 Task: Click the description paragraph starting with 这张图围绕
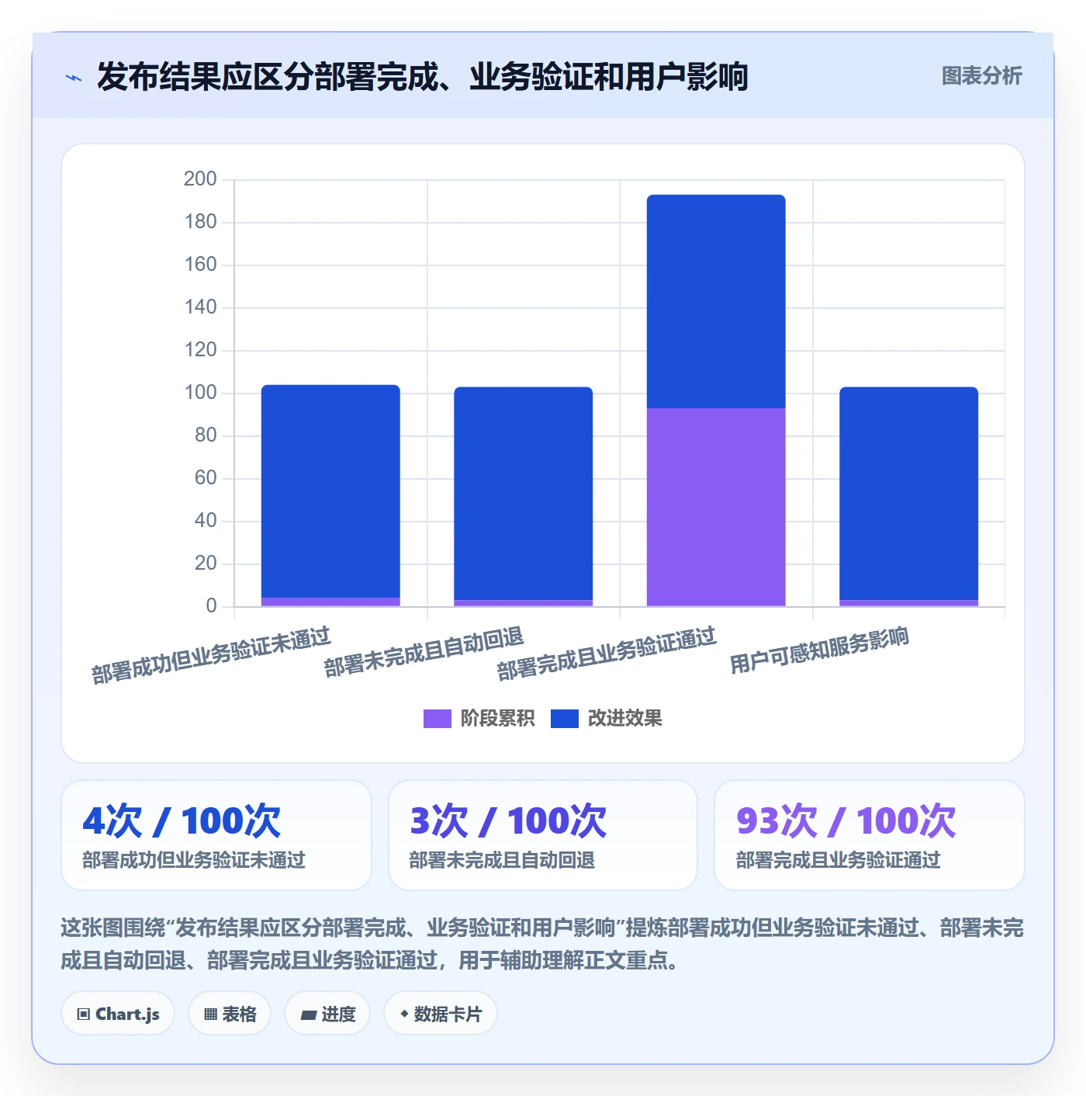[542, 944]
